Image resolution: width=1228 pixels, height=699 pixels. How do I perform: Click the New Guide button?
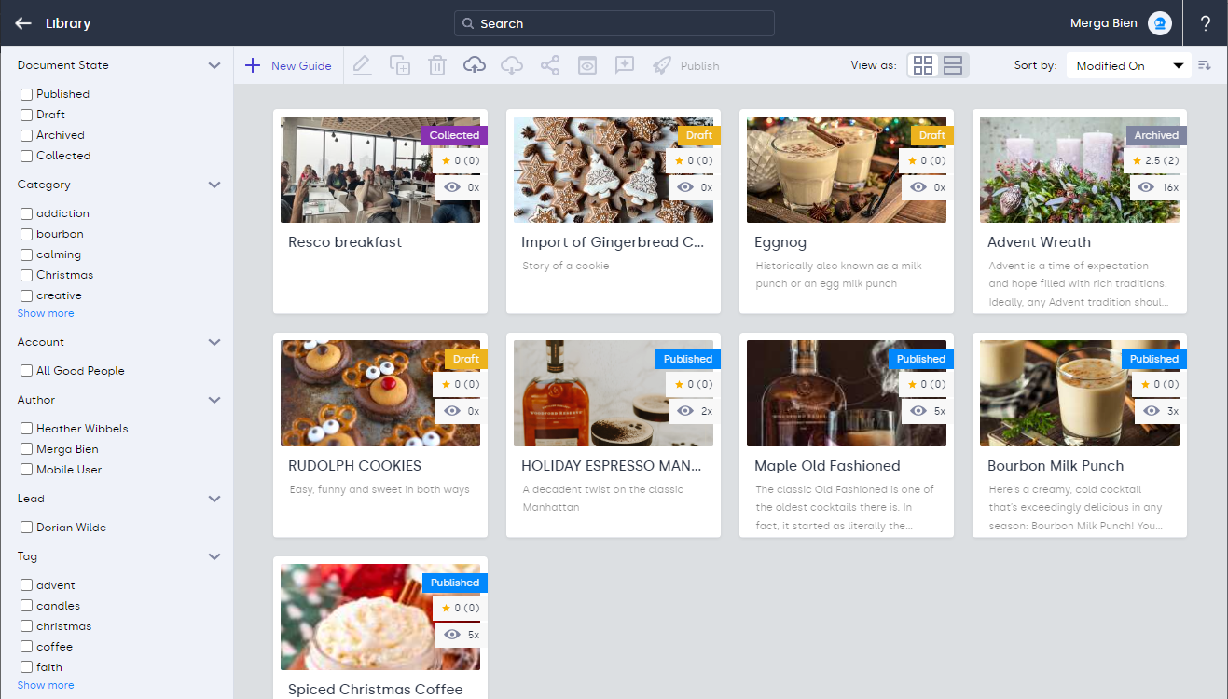[x=288, y=65]
